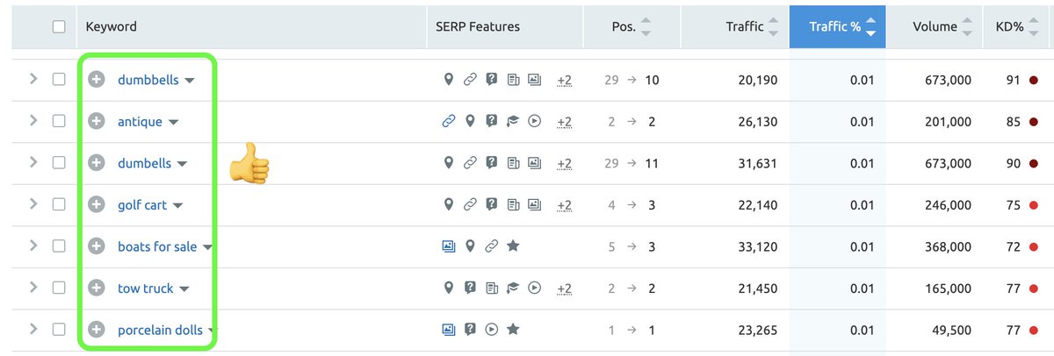Show the +2 more SERP features for golf cart
The image size is (1054, 356).
tap(564, 205)
